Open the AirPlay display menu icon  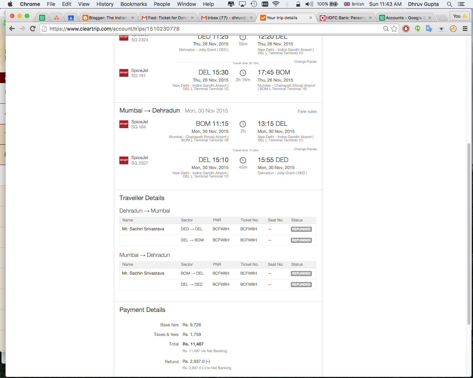[x=242, y=4]
